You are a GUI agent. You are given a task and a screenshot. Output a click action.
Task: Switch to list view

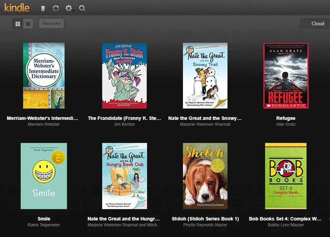(x=28, y=24)
